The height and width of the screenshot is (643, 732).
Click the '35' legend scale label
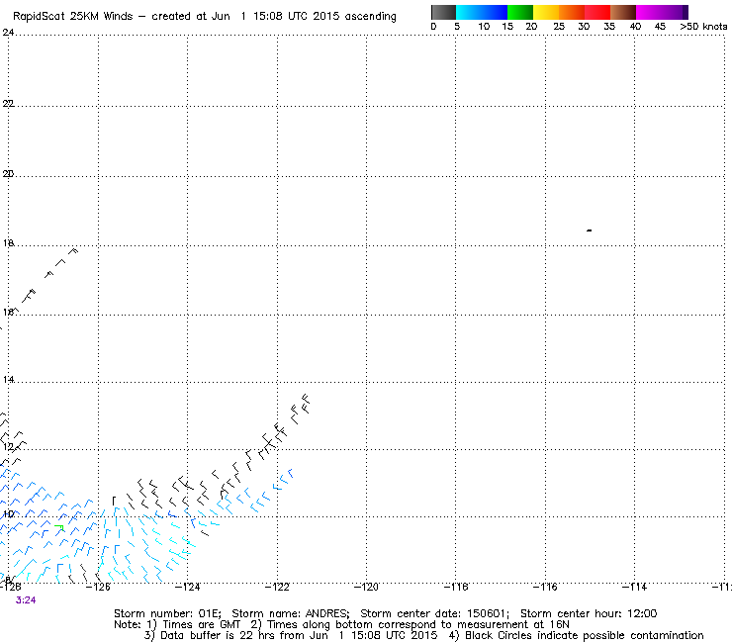click(609, 27)
